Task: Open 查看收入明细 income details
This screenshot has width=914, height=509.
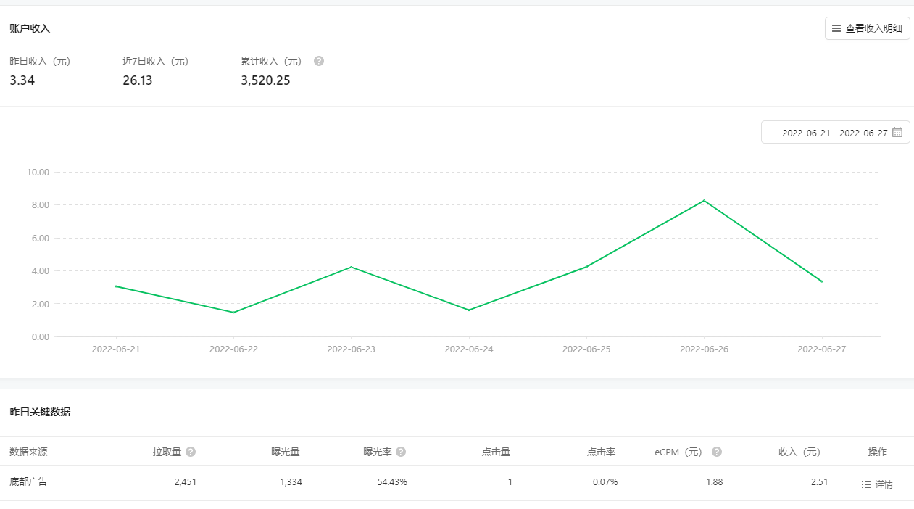Action: [867, 28]
